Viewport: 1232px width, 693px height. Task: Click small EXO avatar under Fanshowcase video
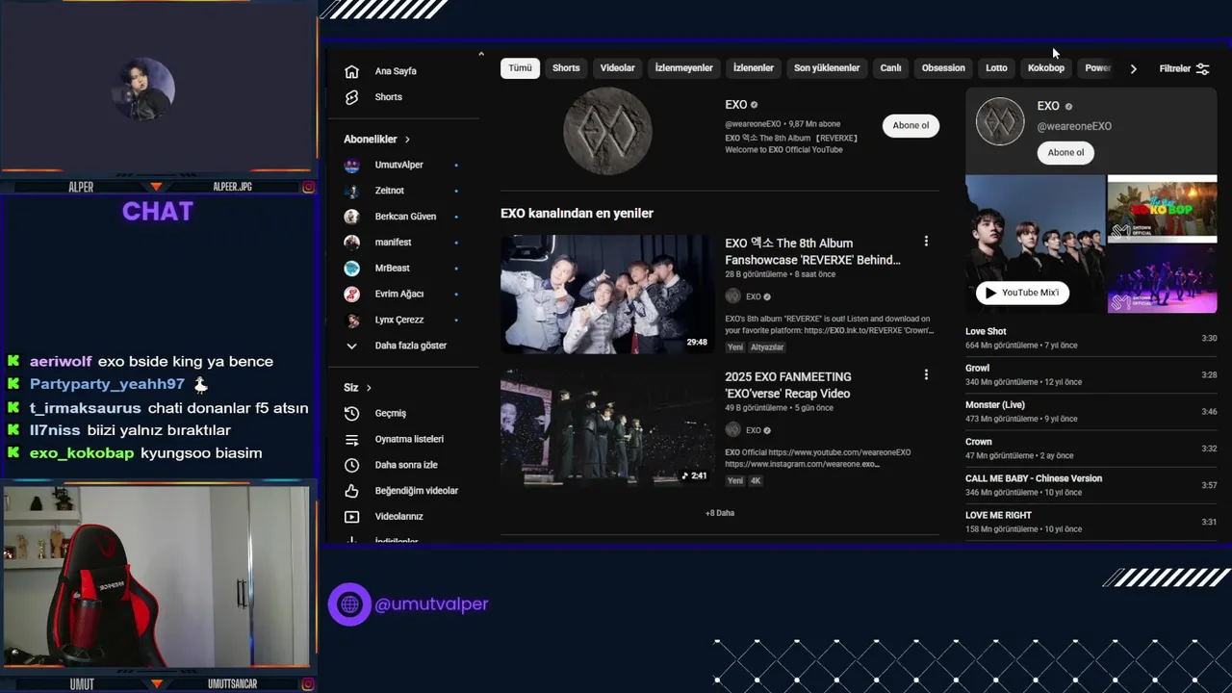coord(732,296)
